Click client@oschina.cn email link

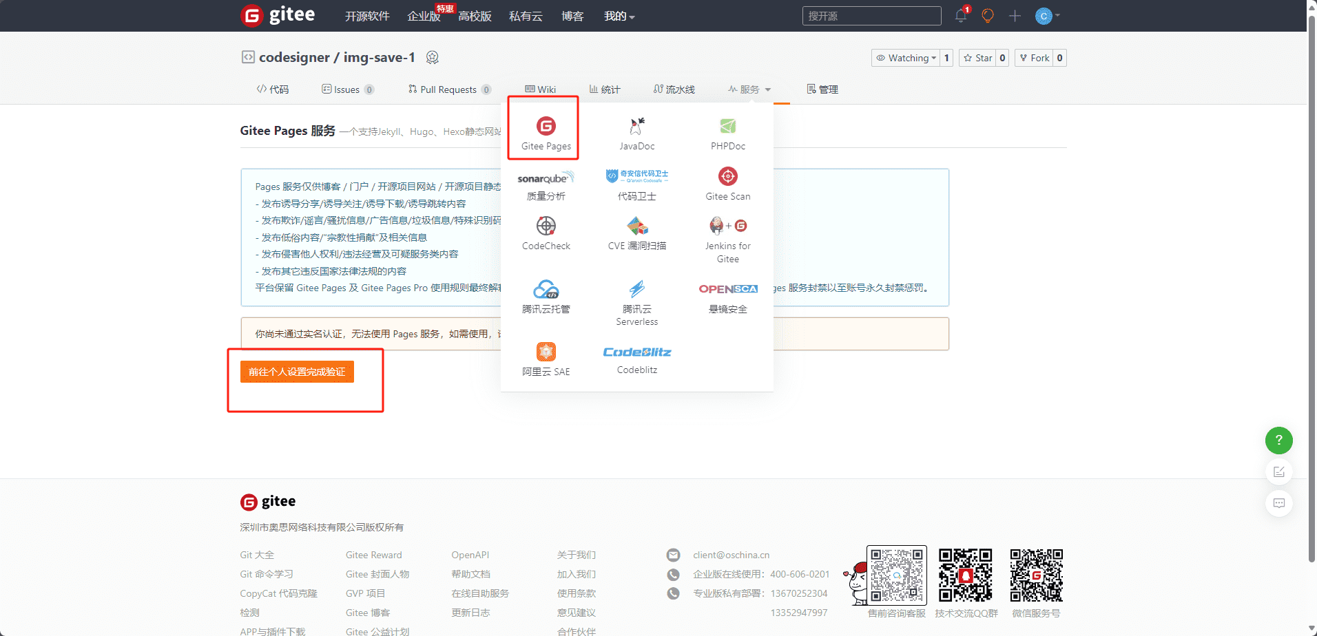(731, 555)
